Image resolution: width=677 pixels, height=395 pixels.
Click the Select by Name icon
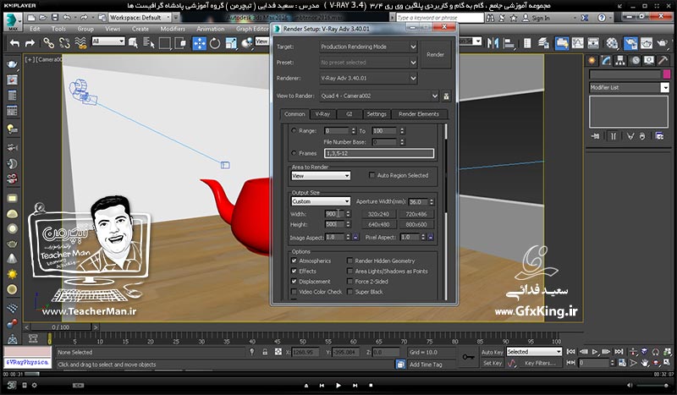pos(149,43)
